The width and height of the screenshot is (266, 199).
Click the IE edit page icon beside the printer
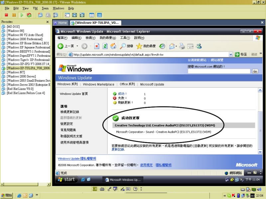coord(190,46)
